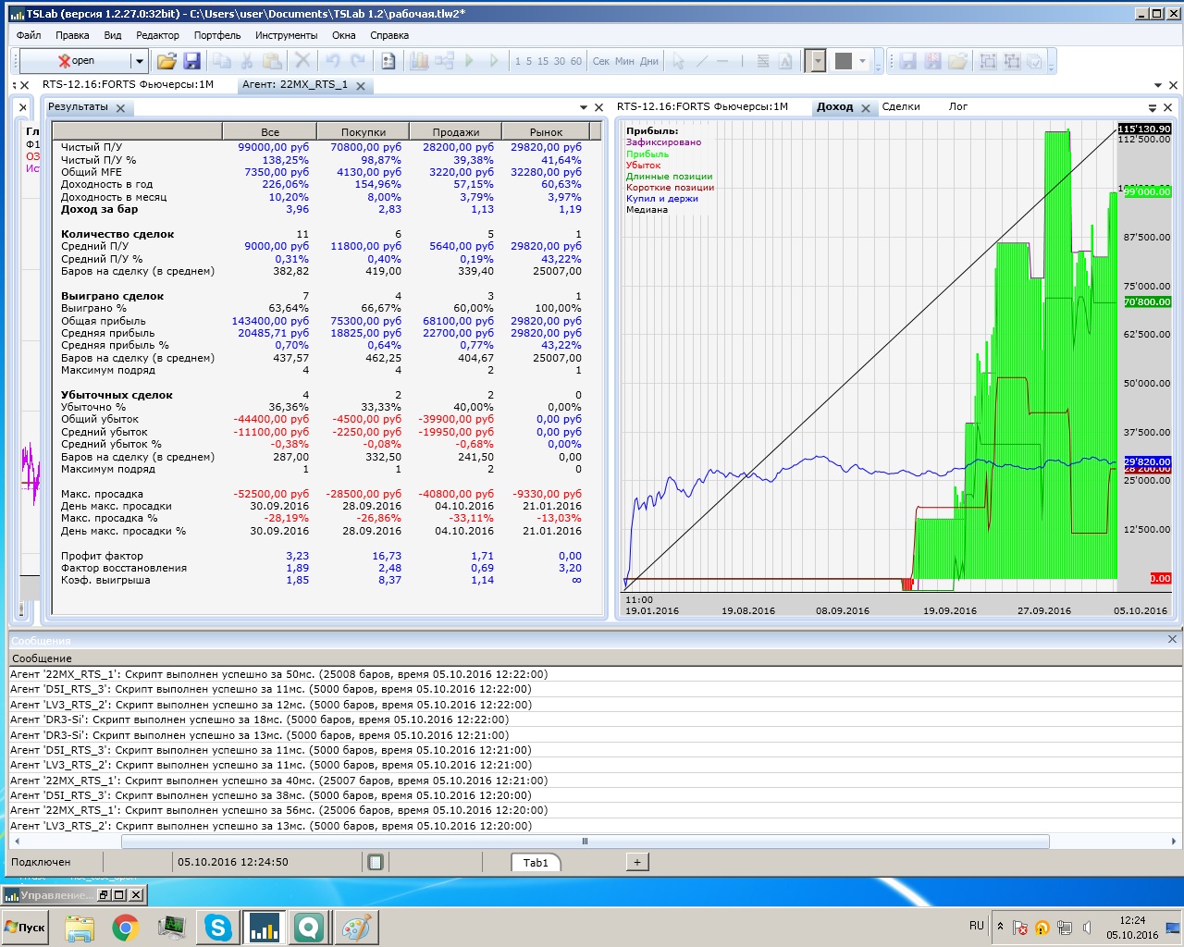Click the save floppy disk icon
Image resolution: width=1184 pixels, height=947 pixels.
pos(191,61)
